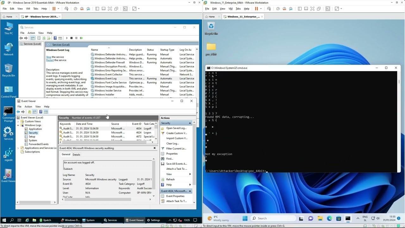Open poc_64bit folder on Windows 11 desktop
The width and height of the screenshot is (405, 228).
(211, 49)
